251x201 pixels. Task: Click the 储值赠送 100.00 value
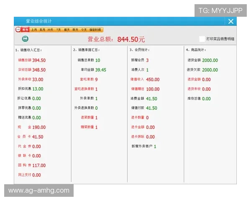click(x=153, y=89)
